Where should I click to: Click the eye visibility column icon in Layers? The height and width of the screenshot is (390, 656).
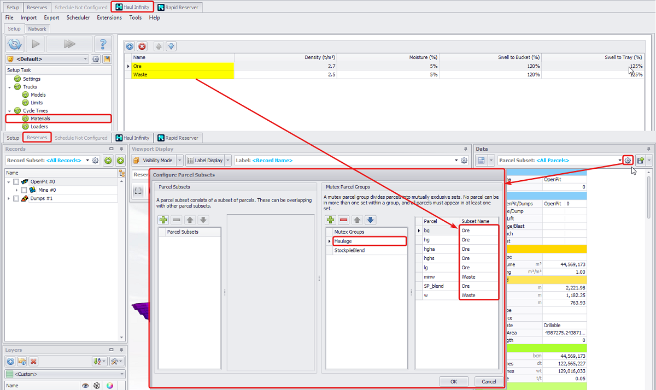coord(85,386)
